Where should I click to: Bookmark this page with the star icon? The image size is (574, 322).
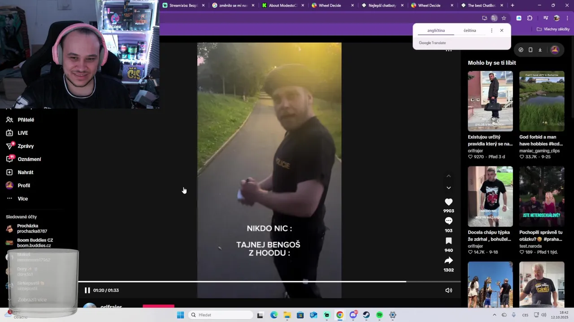504,18
